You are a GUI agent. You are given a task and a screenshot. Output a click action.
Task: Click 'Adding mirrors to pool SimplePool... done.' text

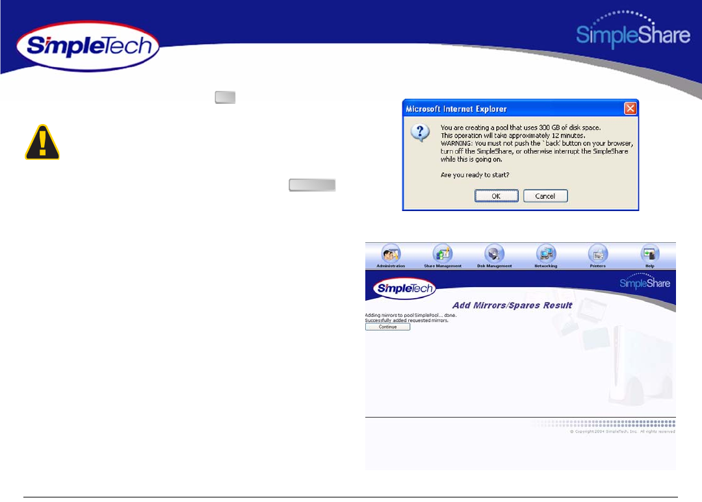point(411,316)
